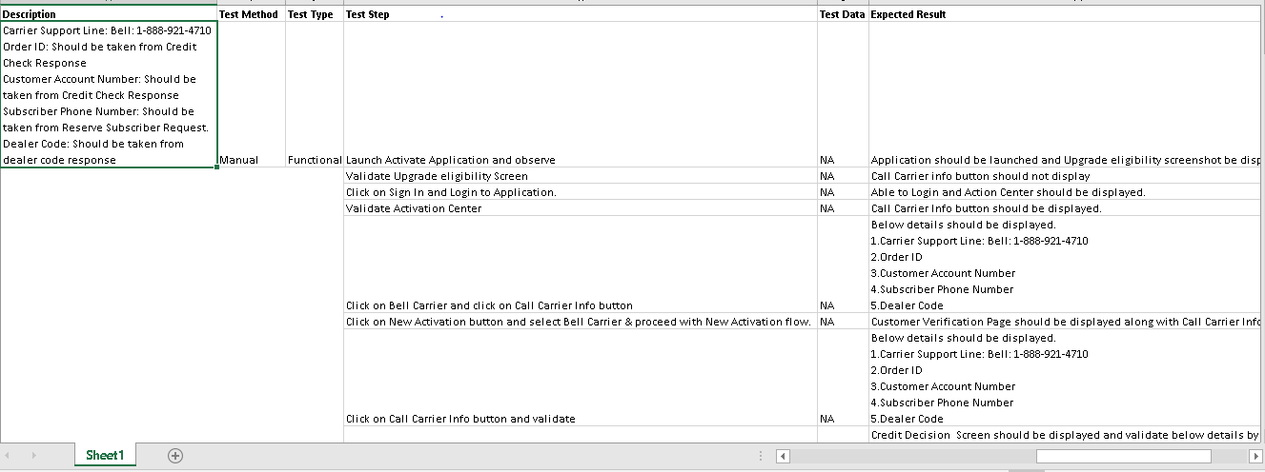Select NA in Validate Upgrade eligibility row

843,176
